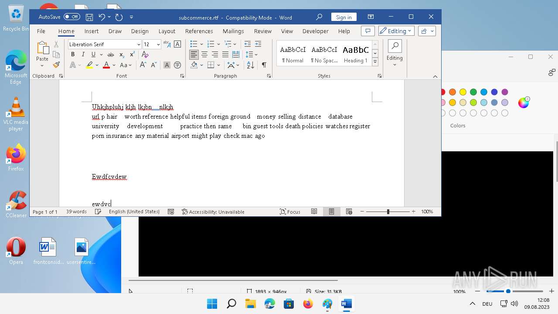Image resolution: width=558 pixels, height=314 pixels.
Task: Open the font size dropdown
Action: 158,44
